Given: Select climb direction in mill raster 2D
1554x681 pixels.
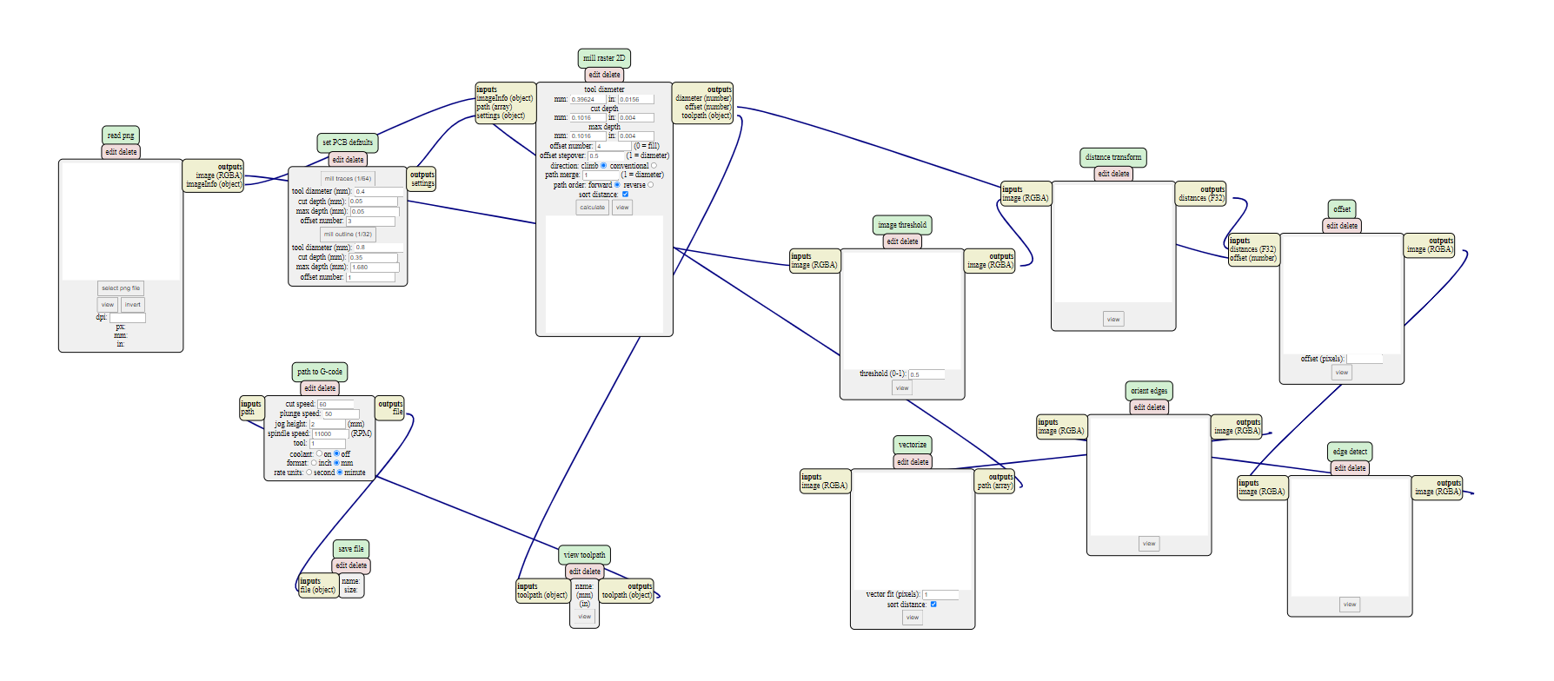Looking at the screenshot, I should pyautogui.click(x=603, y=166).
